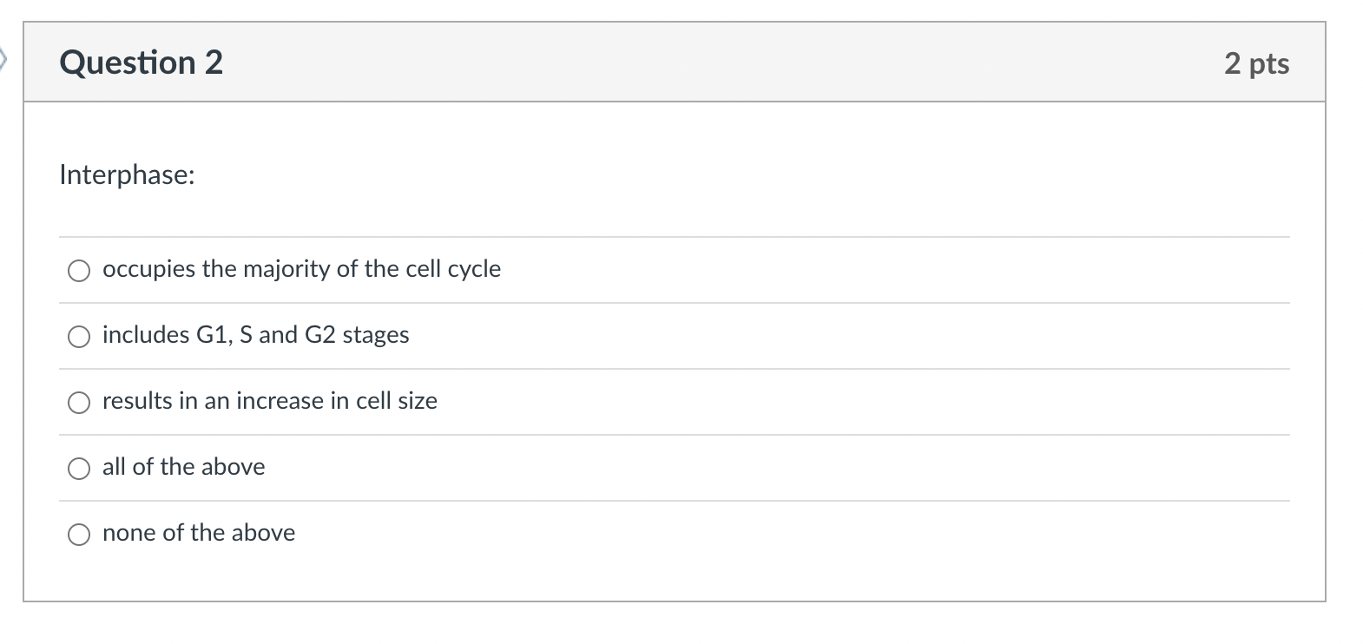The width and height of the screenshot is (1363, 644).
Task: Choose the 'includes G1, S and G2 stages' radio
Action: [79, 337]
